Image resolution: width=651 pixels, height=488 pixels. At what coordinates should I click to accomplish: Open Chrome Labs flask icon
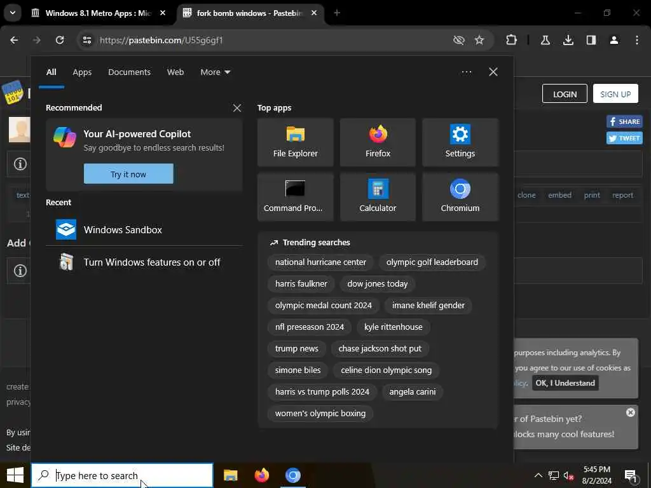point(545,40)
